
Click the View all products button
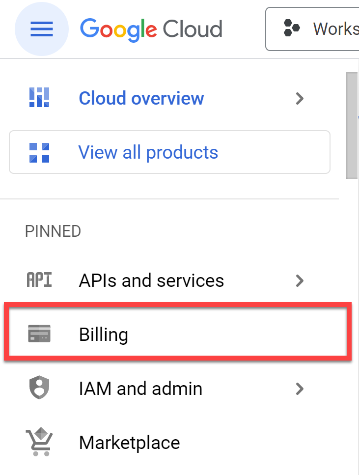(x=169, y=152)
